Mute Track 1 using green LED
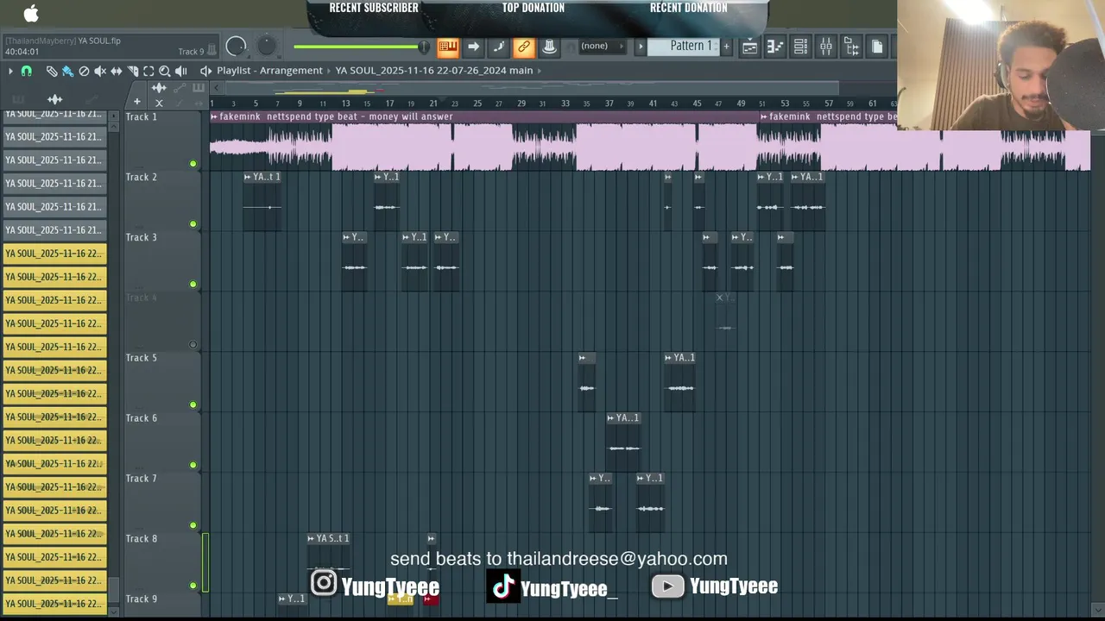This screenshot has height=621, width=1105. coord(193,164)
